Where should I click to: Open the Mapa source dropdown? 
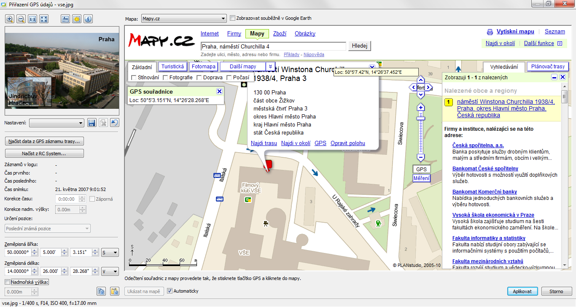click(184, 19)
